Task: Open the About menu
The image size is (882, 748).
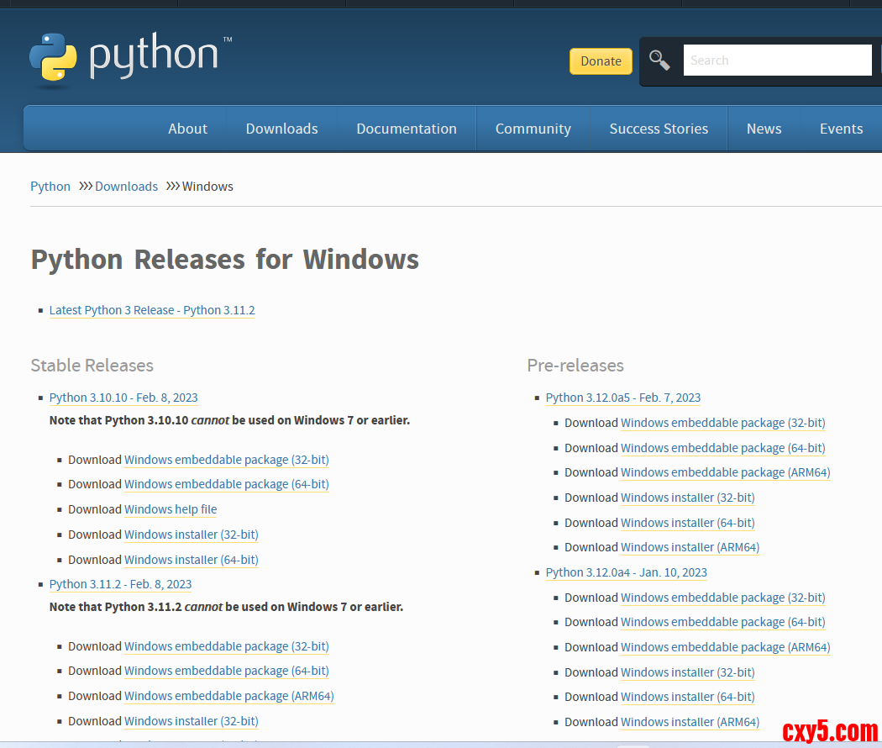Action: (x=187, y=129)
